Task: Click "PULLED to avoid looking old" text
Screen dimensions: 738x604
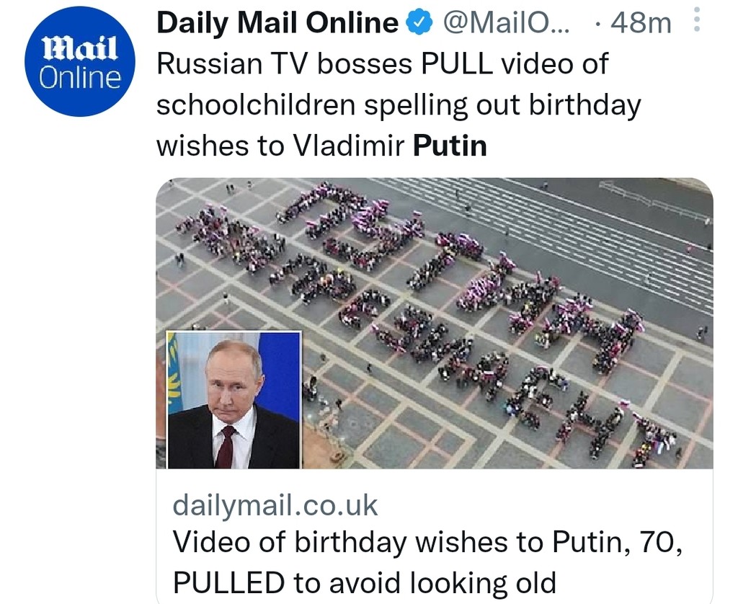Action: coord(364,582)
